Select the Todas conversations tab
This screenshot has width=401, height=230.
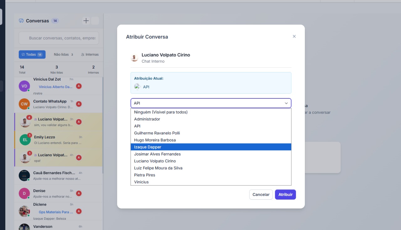pos(32,55)
